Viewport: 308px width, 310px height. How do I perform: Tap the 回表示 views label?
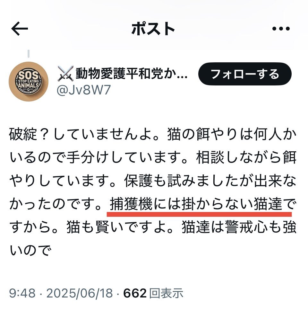pyautogui.click(x=166, y=293)
